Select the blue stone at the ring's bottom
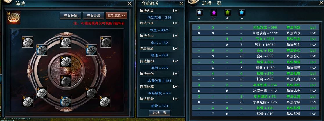The height and width of the screenshot is (121, 324). [x=66, y=101]
